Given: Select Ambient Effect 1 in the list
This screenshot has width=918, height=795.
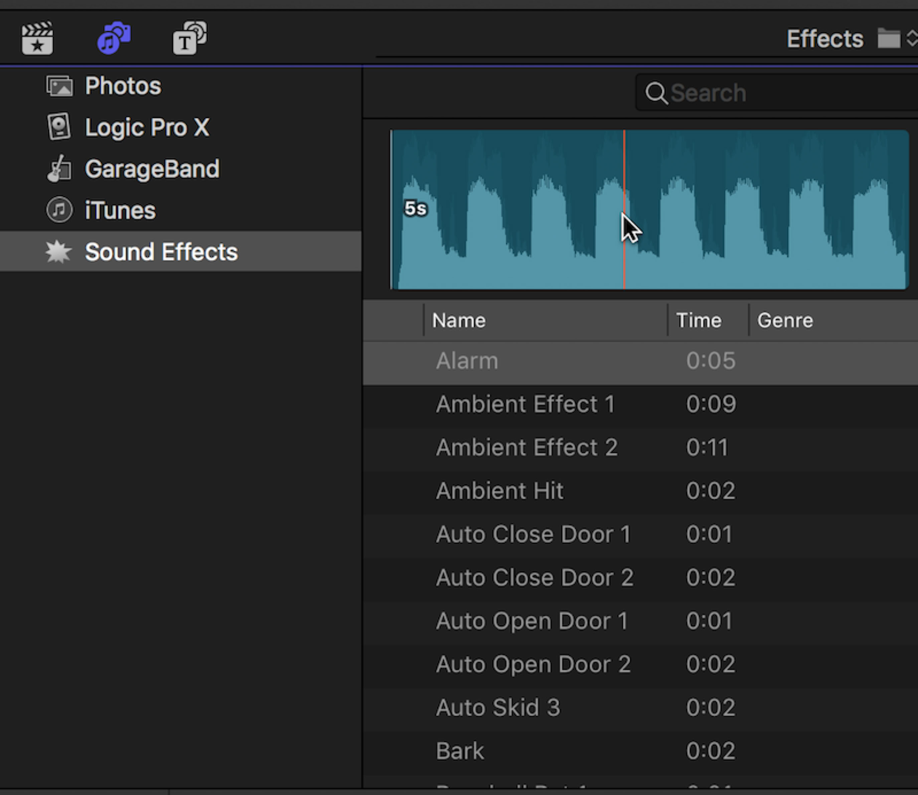Looking at the screenshot, I should 525,404.
